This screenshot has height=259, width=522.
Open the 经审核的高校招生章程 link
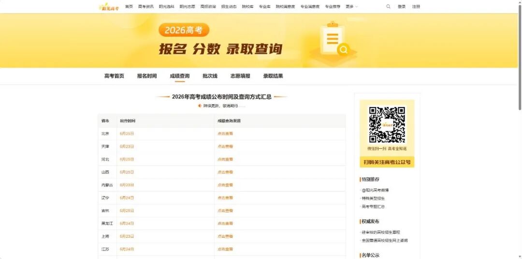point(381,232)
